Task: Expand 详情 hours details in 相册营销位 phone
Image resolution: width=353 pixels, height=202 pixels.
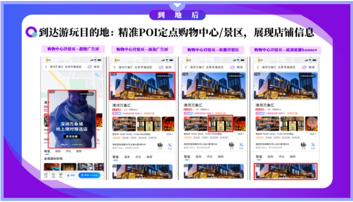Action: point(241,134)
